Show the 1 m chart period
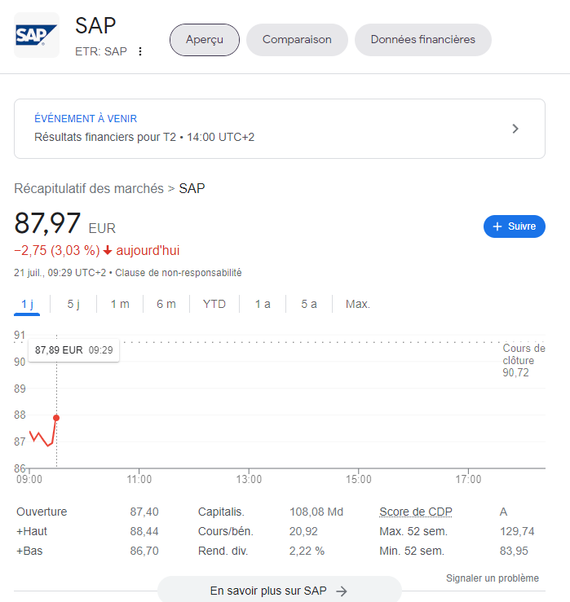 coord(120,304)
